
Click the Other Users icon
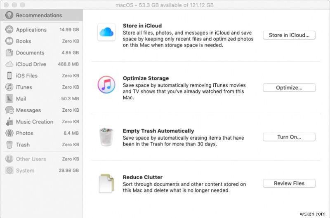[9, 159]
